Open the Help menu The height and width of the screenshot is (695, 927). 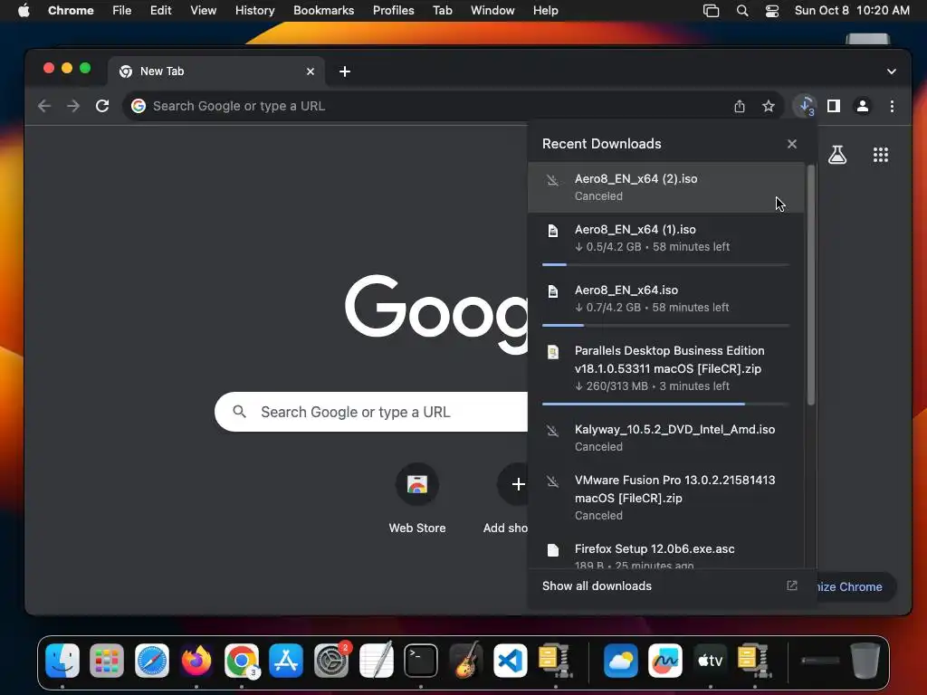tap(545, 11)
